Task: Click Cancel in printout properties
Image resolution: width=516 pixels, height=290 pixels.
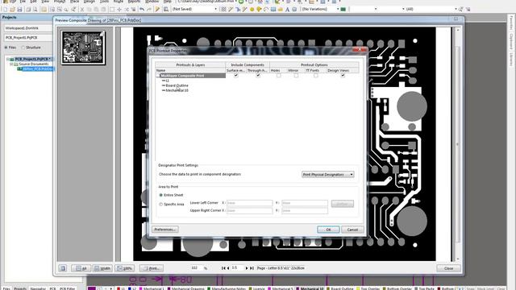Action: pos(352,230)
